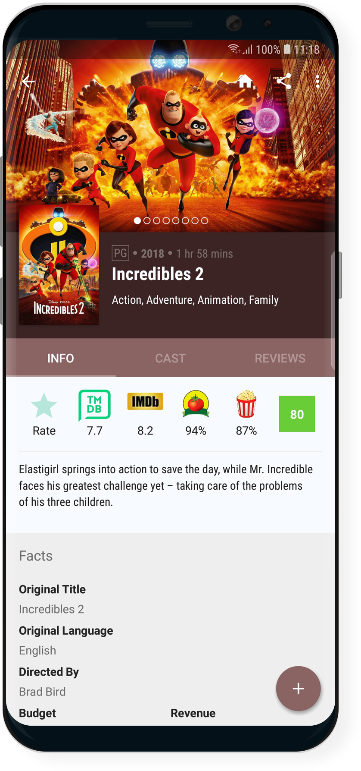Open the green 80 Metascore badge

tap(297, 414)
